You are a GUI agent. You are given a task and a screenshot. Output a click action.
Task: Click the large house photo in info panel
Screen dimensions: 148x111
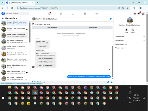pos(130,20)
